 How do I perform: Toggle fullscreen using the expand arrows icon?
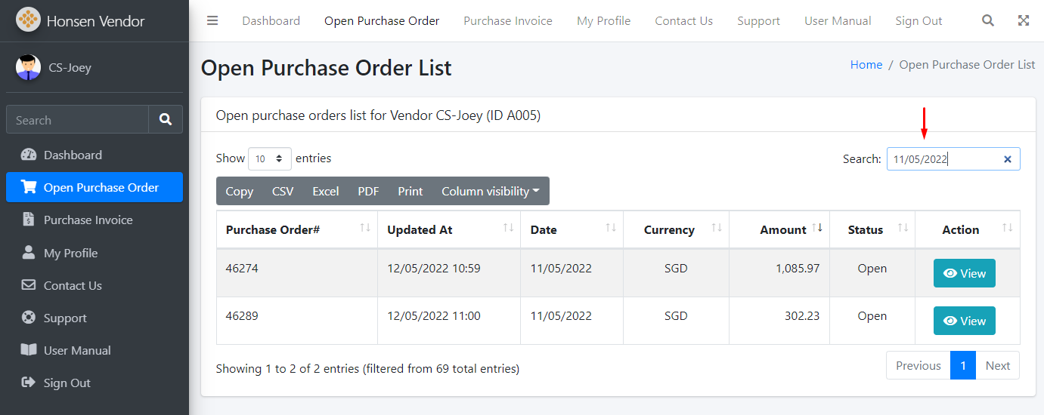pyautogui.click(x=1023, y=20)
